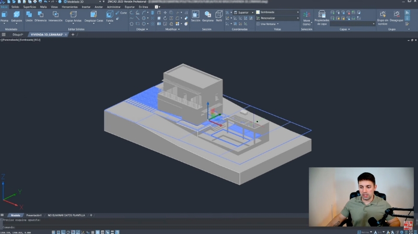418x234 pixels.
Task: Click the Unión boolean tool
Action: pos(29,15)
